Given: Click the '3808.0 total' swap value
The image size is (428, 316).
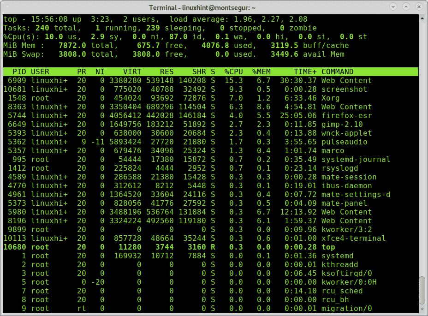Looking at the screenshot, I should coord(86,54).
